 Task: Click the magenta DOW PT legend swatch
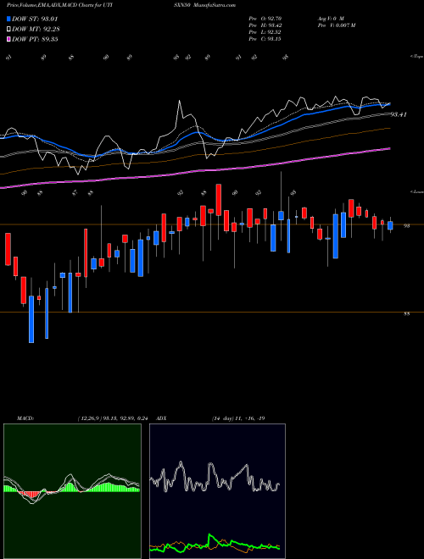click(x=8, y=39)
